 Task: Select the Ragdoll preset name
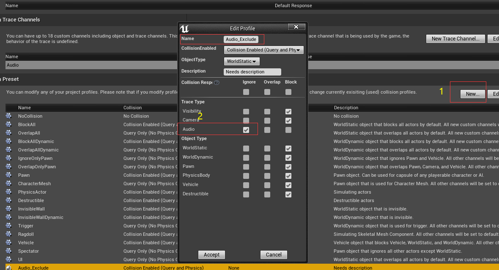tap(26, 234)
